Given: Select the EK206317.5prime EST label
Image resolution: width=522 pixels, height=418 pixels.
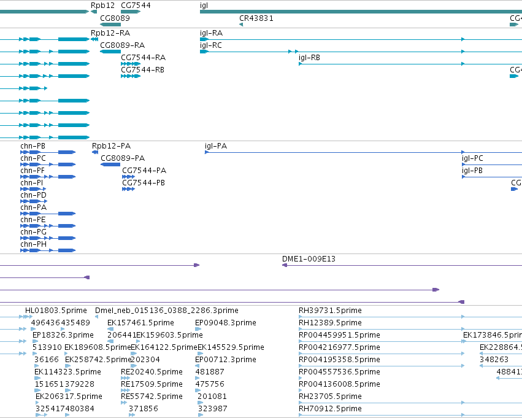Looking at the screenshot, I should (x=69, y=397).
